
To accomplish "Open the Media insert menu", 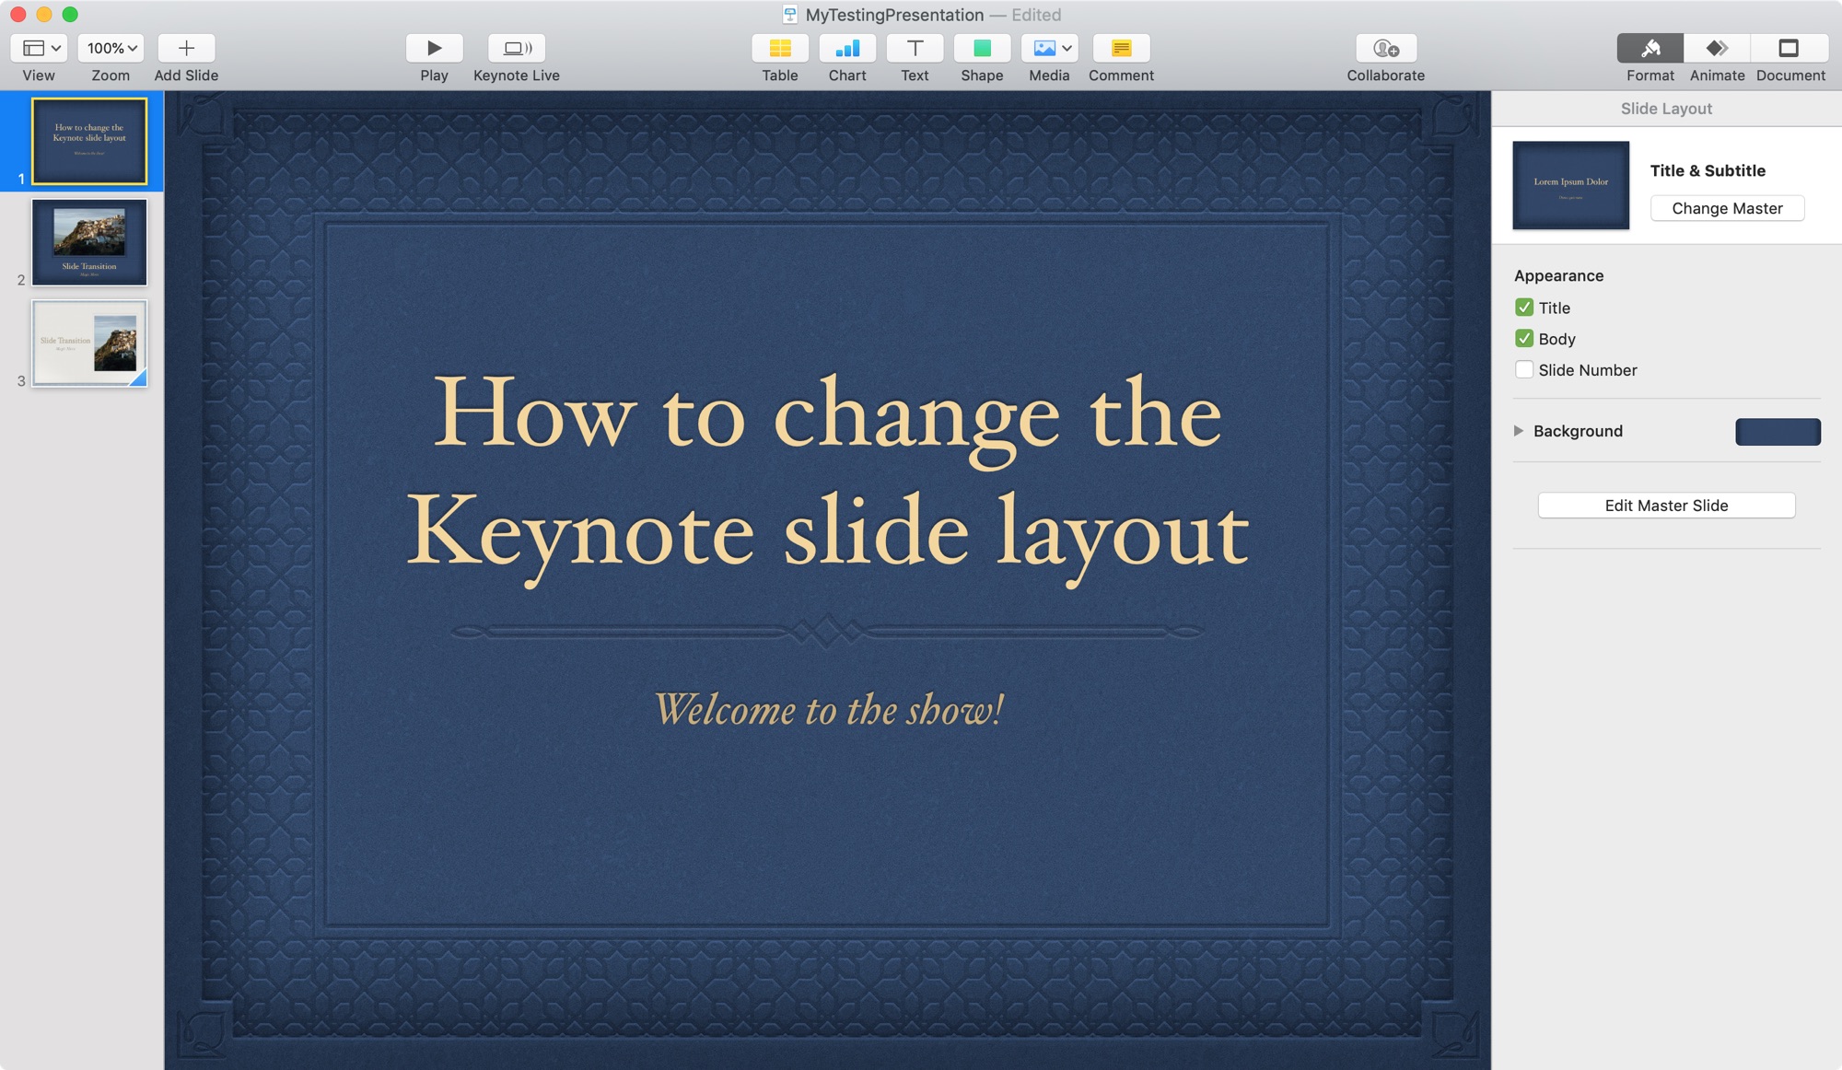I will click(x=1049, y=48).
